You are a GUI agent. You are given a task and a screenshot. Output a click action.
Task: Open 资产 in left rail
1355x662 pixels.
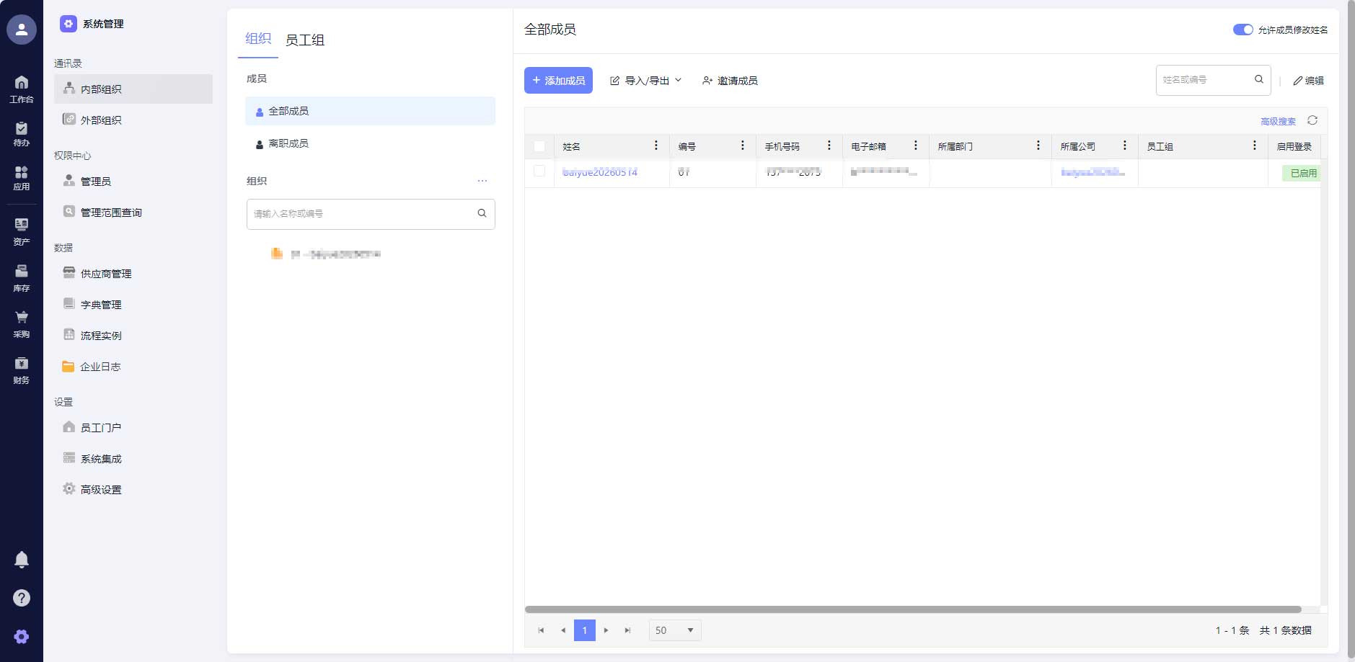tap(22, 233)
